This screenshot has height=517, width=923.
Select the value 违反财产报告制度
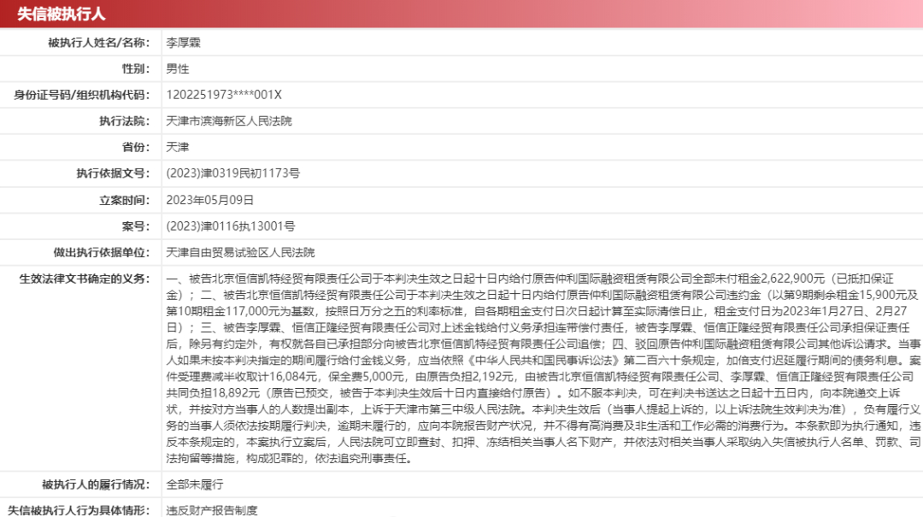tap(212, 510)
